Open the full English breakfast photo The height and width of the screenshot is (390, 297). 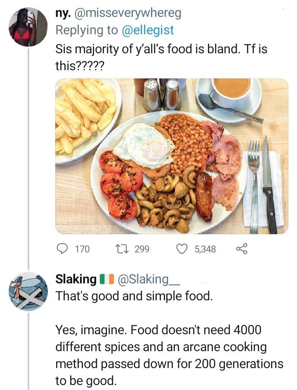pyautogui.click(x=172, y=156)
